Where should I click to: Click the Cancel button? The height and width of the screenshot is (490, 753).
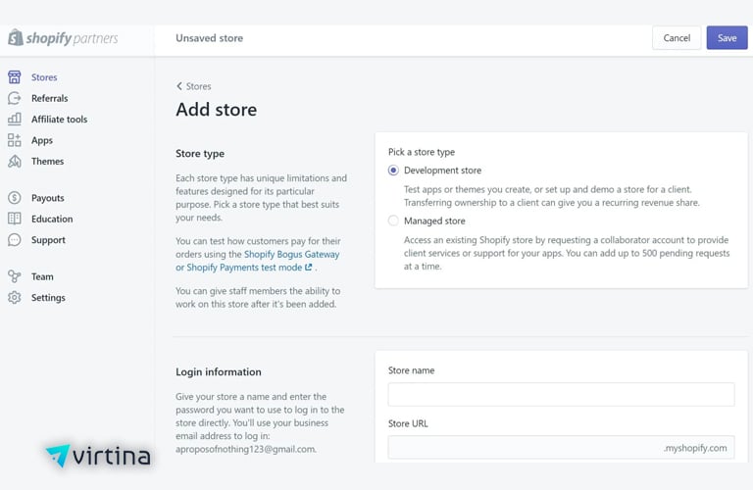click(677, 38)
